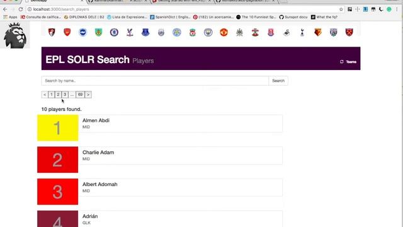The image size is (403, 227).
Task: Open the Liverpool club crest
Action: tap(193, 32)
